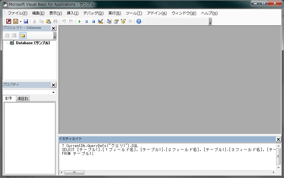Toggle Design Mode icon in toolbar

(101, 21)
